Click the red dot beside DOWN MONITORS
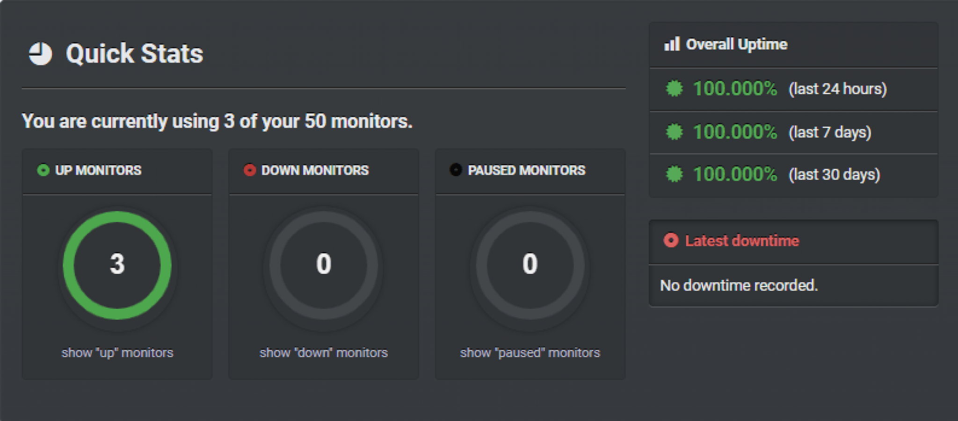 pos(250,170)
